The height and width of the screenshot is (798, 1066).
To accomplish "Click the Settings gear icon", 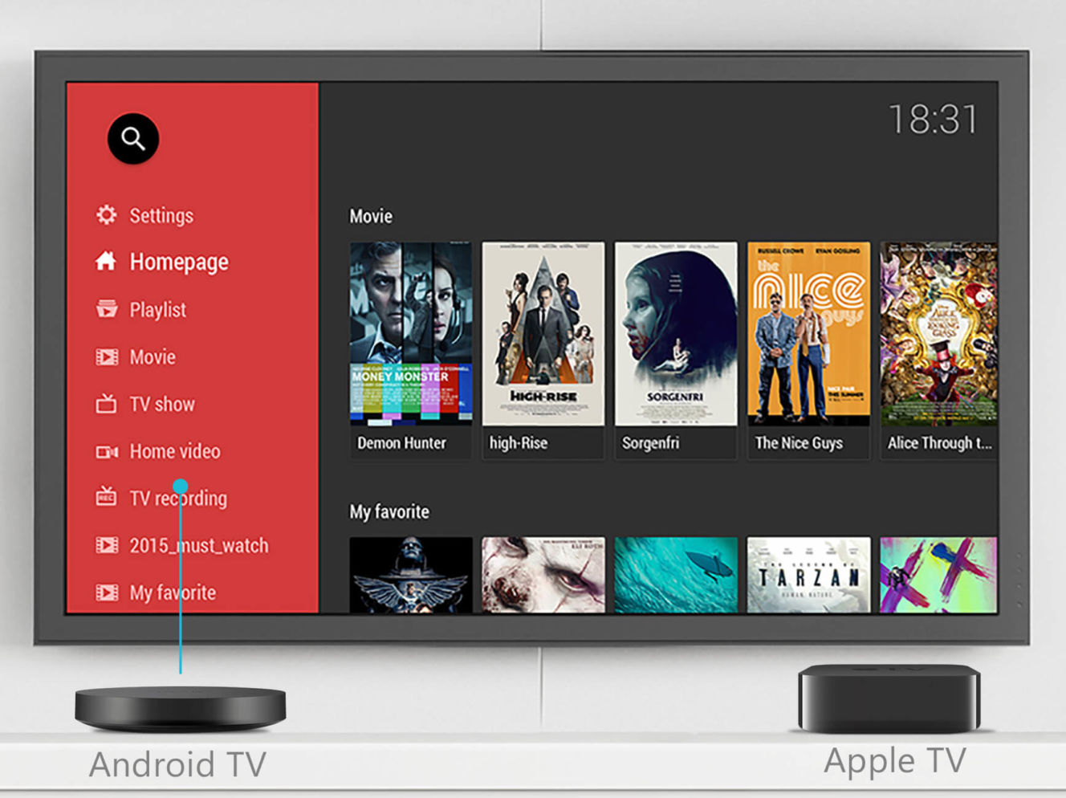I will [x=106, y=214].
